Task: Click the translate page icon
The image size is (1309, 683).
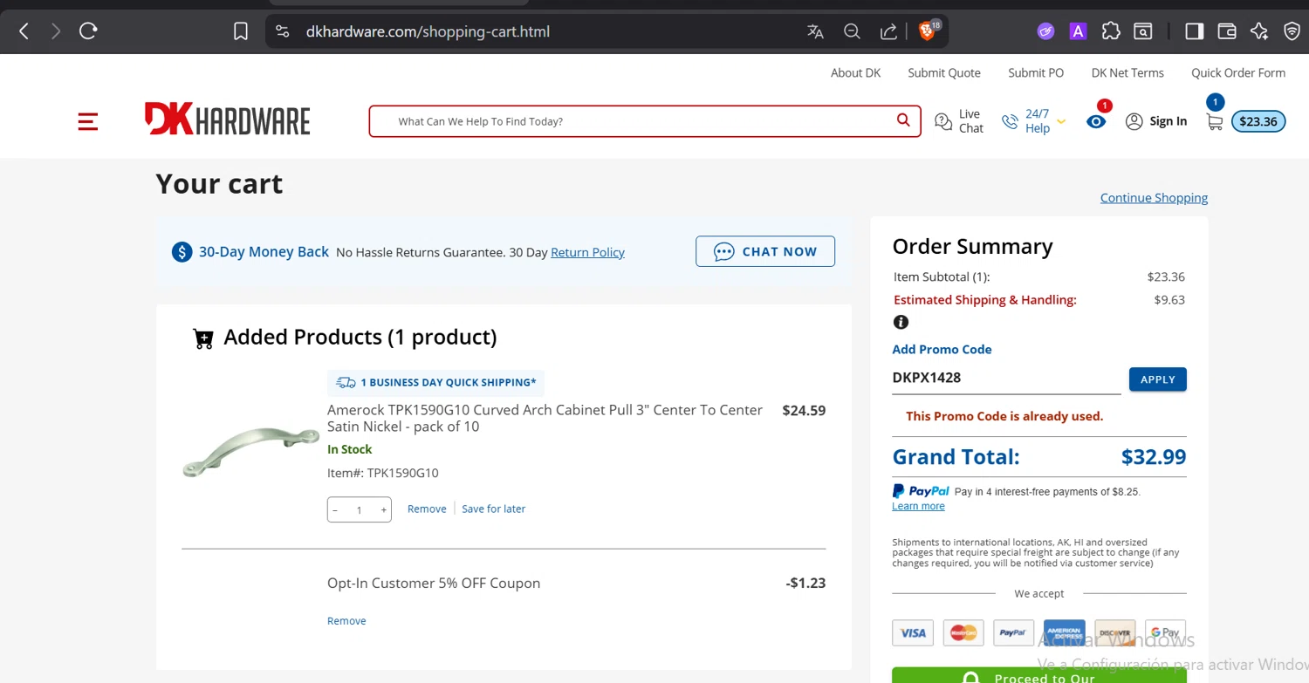Action: click(x=815, y=31)
